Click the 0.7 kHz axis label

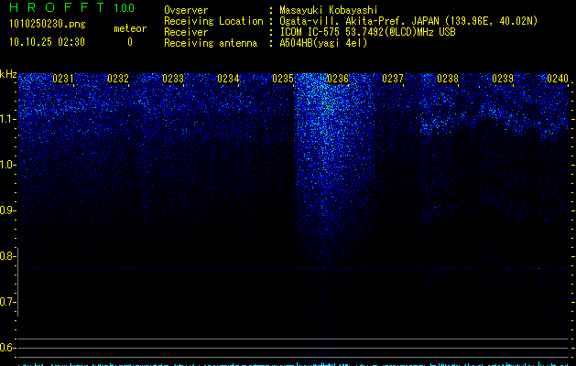pos(7,302)
